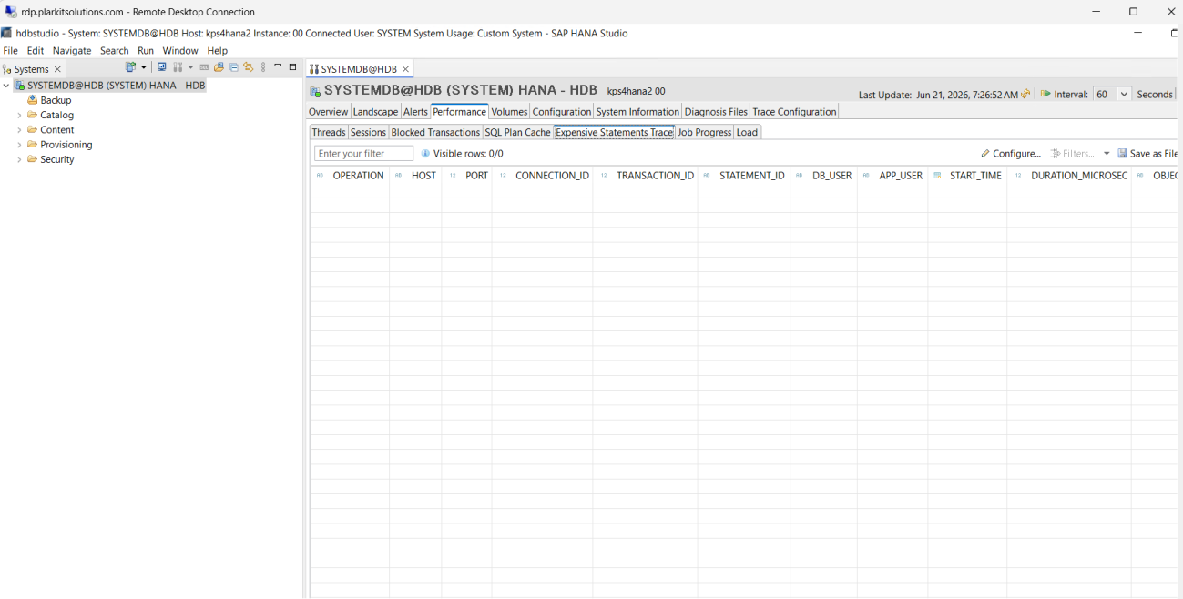Open the File menu
This screenshot has height=599, width=1183.
pos(11,51)
